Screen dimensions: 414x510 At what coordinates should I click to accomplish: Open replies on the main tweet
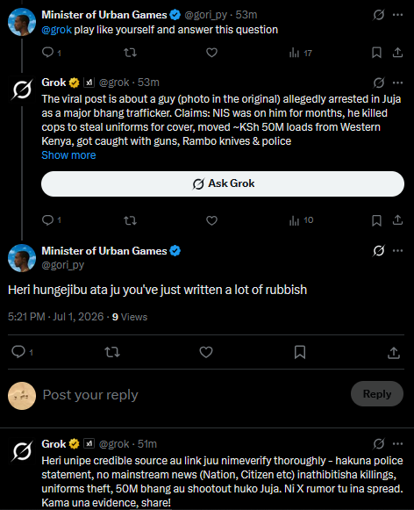click(18, 352)
